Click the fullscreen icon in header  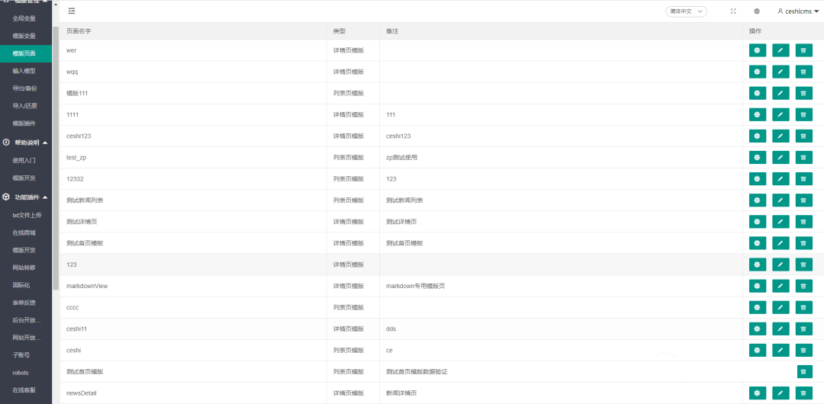[x=733, y=11]
